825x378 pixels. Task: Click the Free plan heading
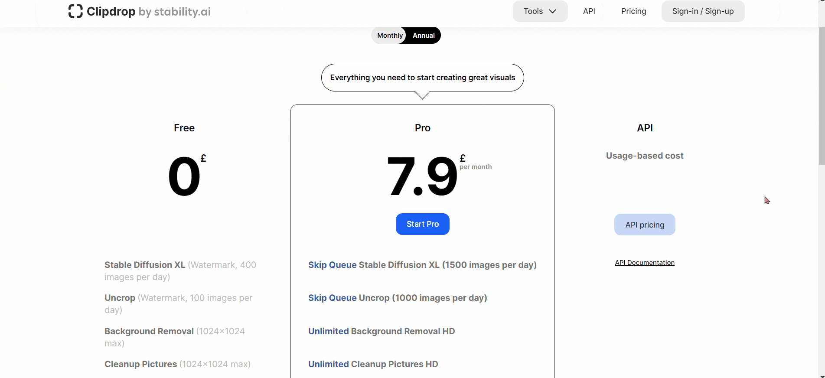pos(184,128)
